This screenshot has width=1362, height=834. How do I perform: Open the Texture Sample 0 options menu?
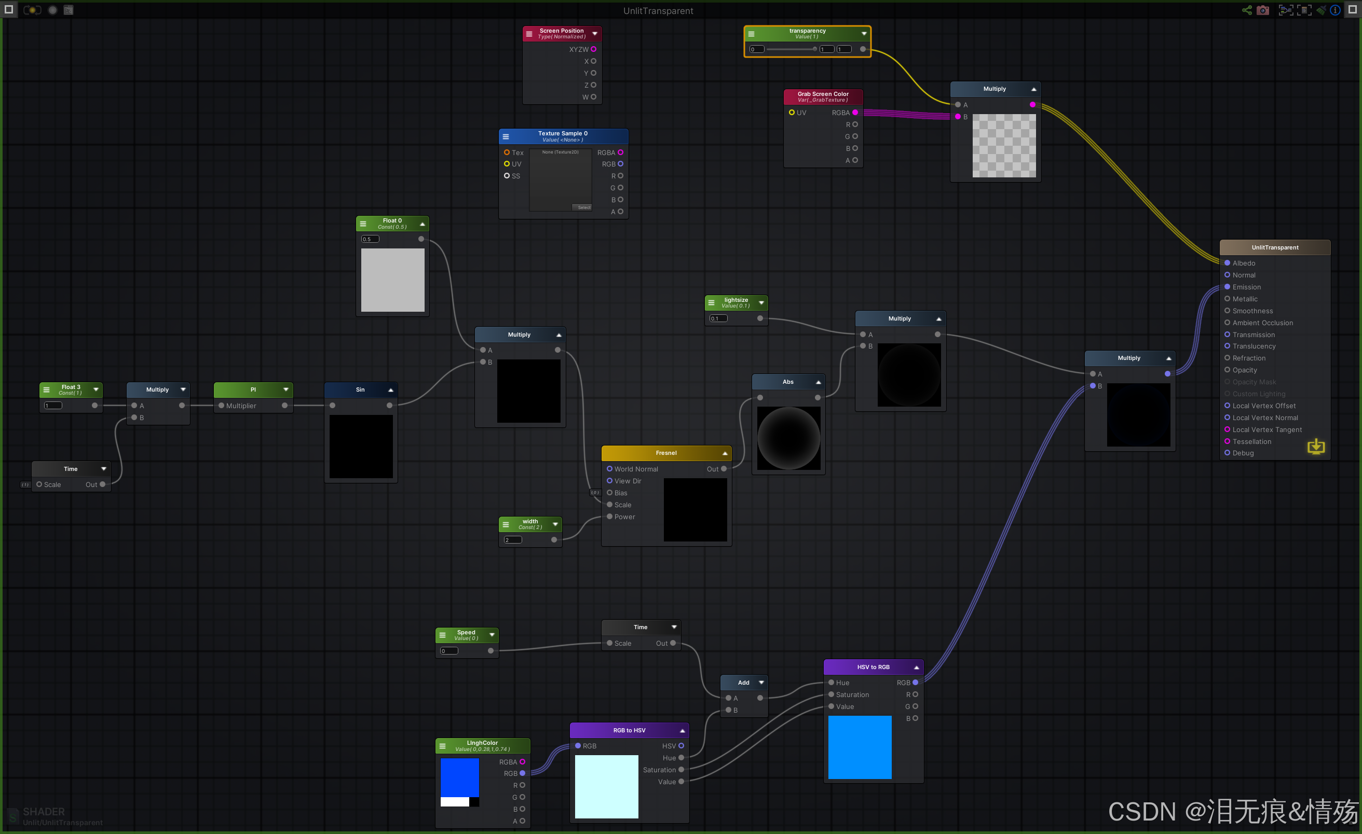(x=506, y=136)
